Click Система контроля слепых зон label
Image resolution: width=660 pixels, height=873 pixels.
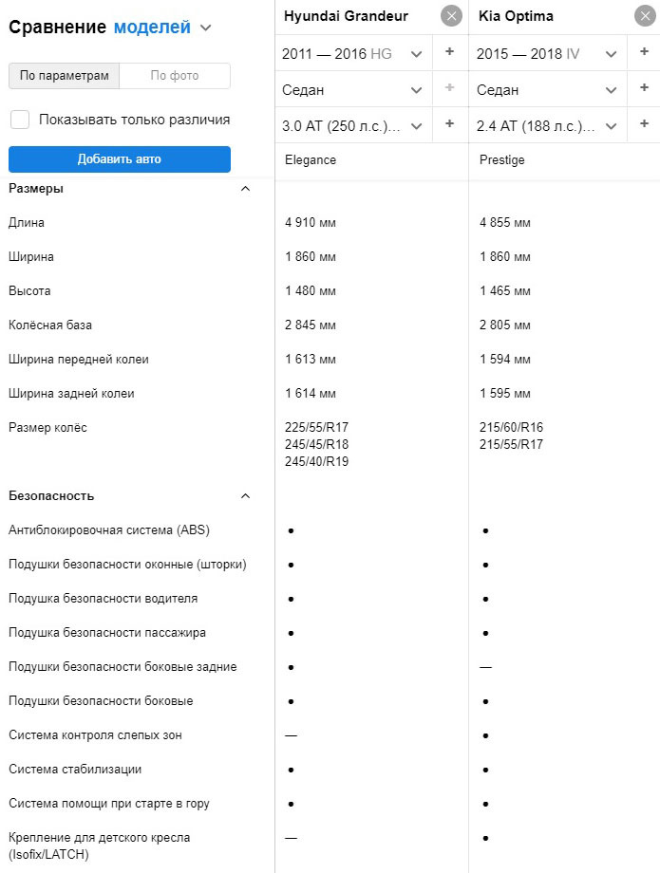(x=95, y=735)
